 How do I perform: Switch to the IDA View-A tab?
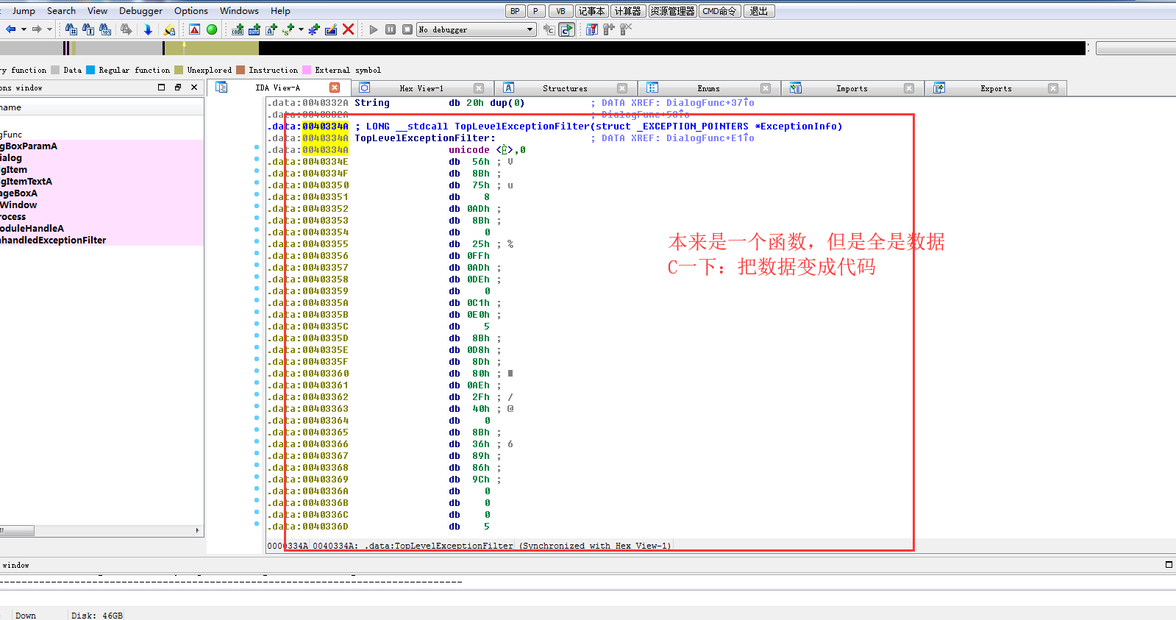[277, 88]
